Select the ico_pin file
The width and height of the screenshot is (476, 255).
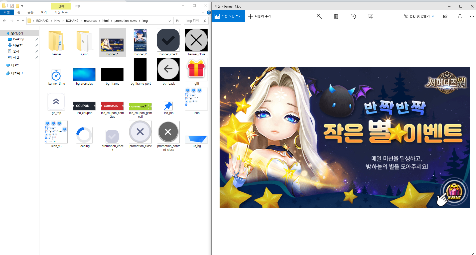[x=169, y=108]
